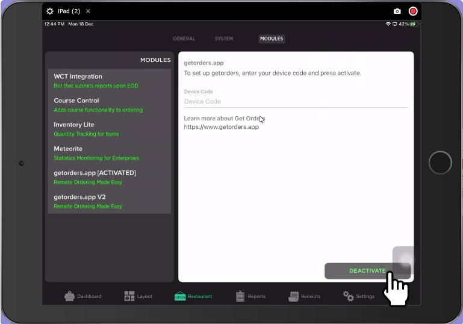Open the Layout grid icon
463x324 pixels.
coord(129,296)
